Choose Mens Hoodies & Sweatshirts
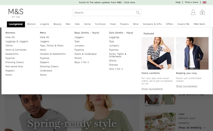Image resolution: width=213 pixels, height=131 pixels. pos(53,54)
